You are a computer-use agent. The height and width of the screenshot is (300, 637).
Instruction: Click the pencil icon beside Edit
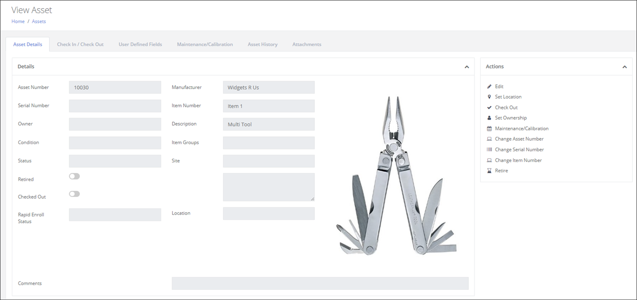[489, 86]
